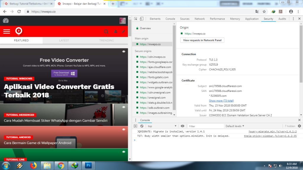Open theia-sticky-sidebar.js source link
303x170 pixels.
click(x=270, y=136)
